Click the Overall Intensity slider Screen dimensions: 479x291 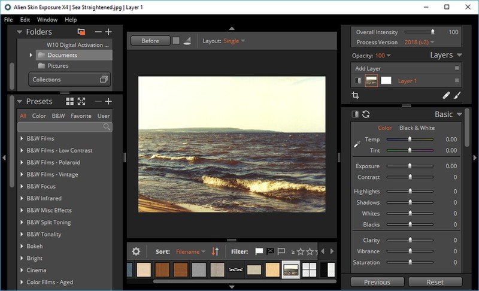pyautogui.click(x=419, y=32)
